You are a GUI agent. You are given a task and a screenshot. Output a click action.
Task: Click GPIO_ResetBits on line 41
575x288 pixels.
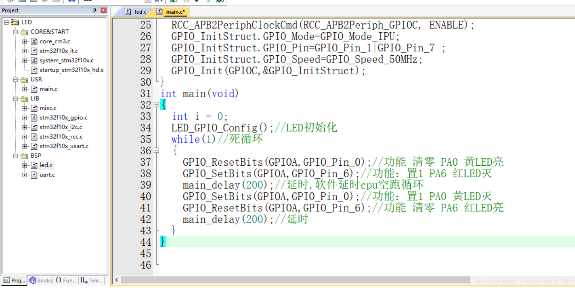point(223,208)
